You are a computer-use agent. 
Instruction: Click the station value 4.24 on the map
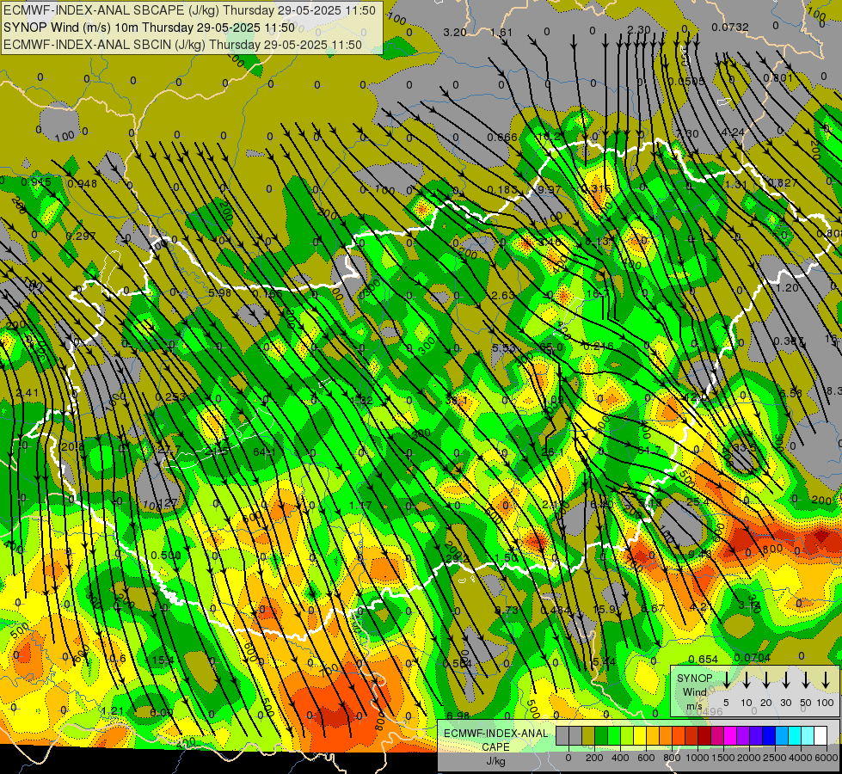tap(733, 132)
